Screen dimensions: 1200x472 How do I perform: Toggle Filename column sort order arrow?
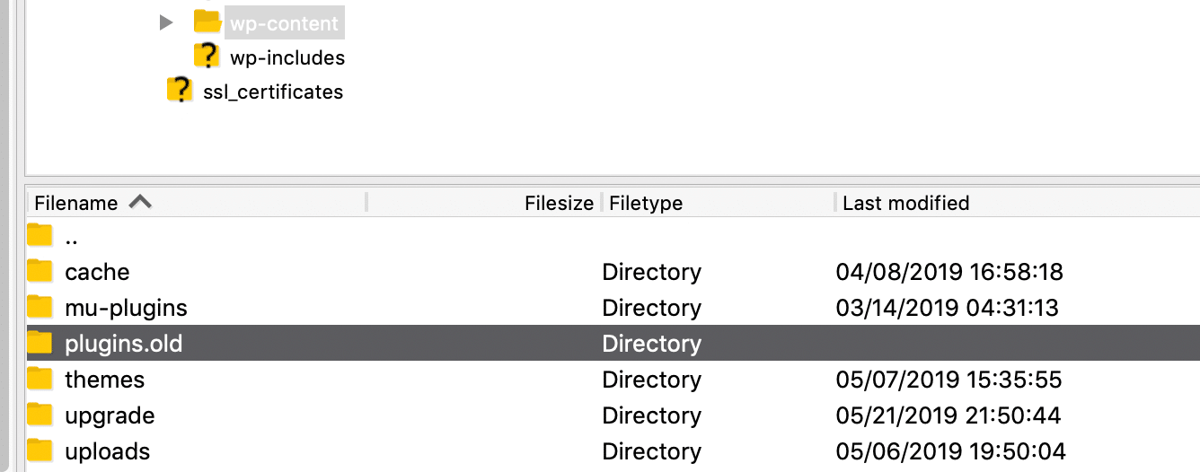point(140,203)
